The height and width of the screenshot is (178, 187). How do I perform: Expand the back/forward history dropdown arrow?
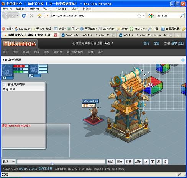[17, 16]
